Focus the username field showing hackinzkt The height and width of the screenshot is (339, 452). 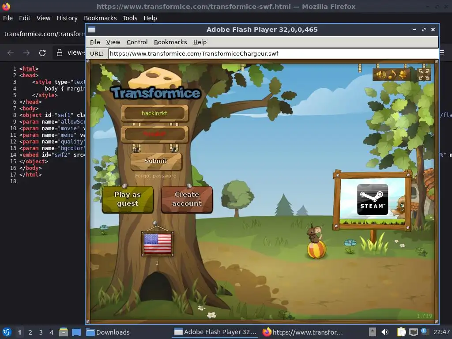[x=155, y=113]
